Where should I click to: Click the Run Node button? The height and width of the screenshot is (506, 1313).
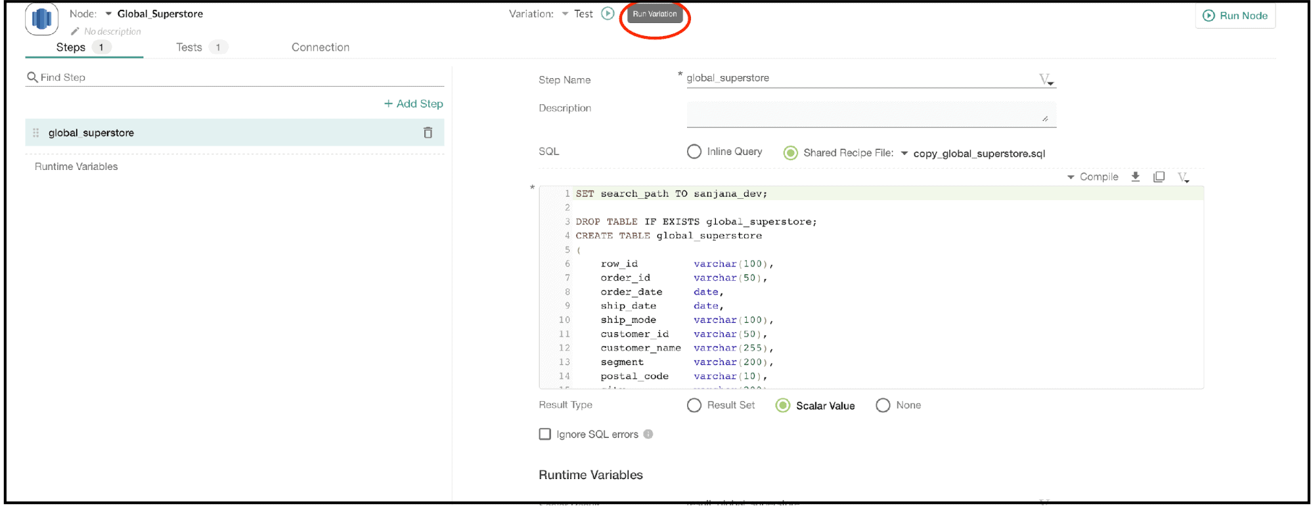point(1235,16)
